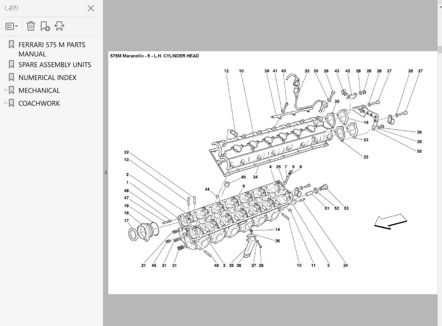Expand the COACHWORK bookmark tree node

[x=6, y=103]
